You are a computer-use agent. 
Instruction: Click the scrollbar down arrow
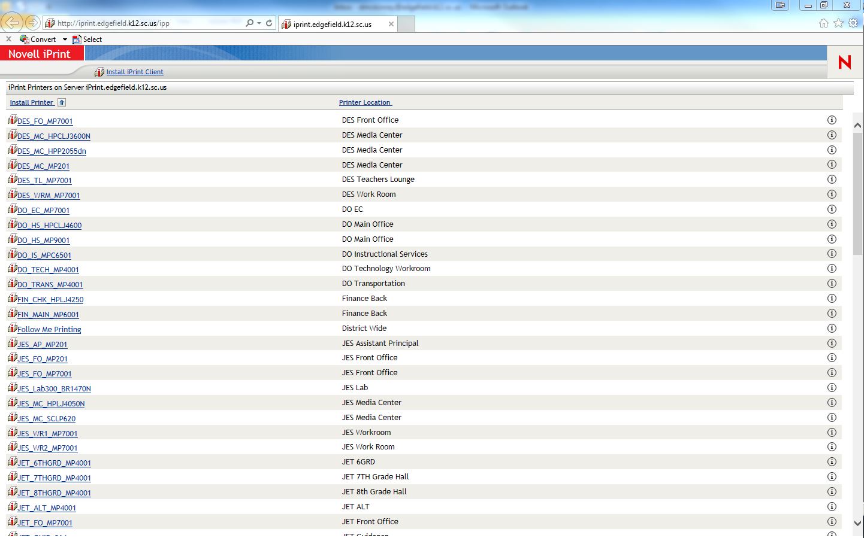[x=857, y=522]
